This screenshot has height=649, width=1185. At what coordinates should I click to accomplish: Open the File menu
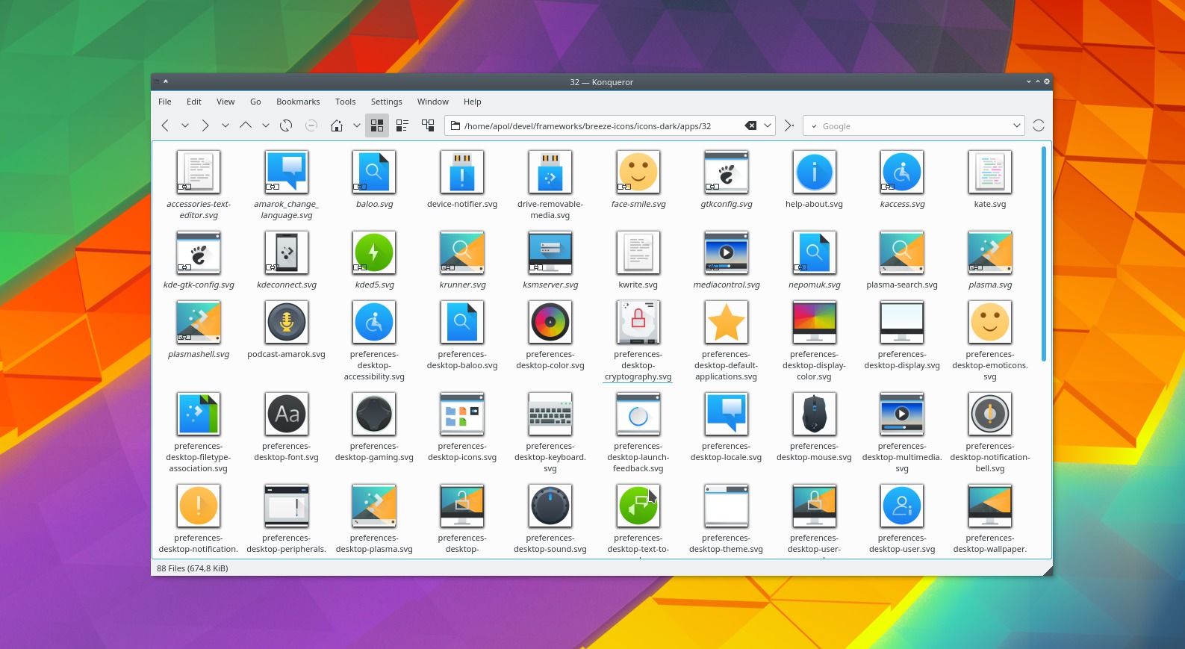165,102
